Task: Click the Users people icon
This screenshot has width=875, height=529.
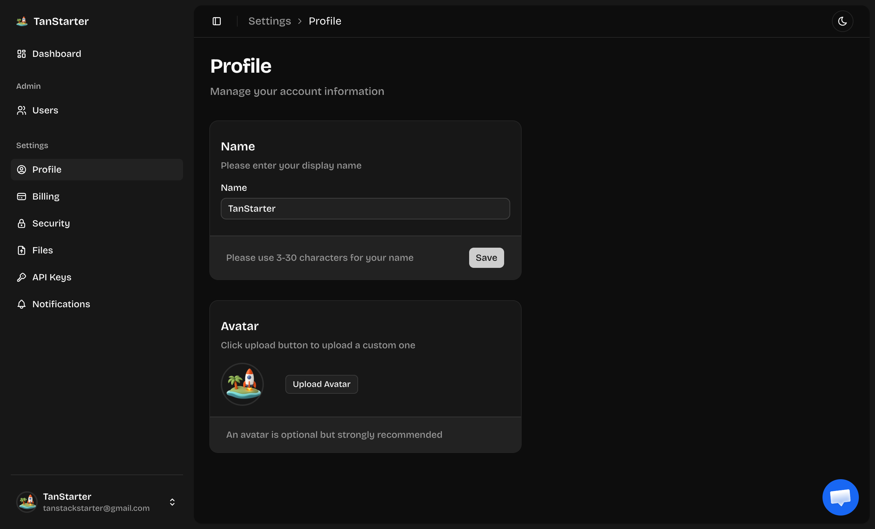Action: pyautogui.click(x=21, y=110)
